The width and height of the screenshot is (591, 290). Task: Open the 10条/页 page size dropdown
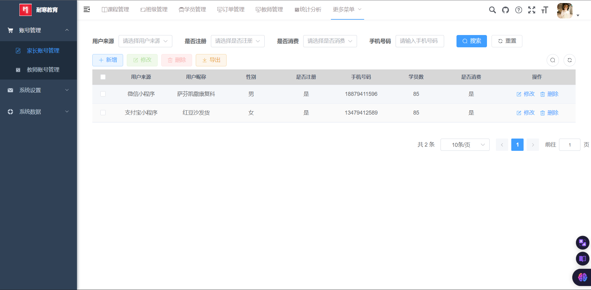465,145
